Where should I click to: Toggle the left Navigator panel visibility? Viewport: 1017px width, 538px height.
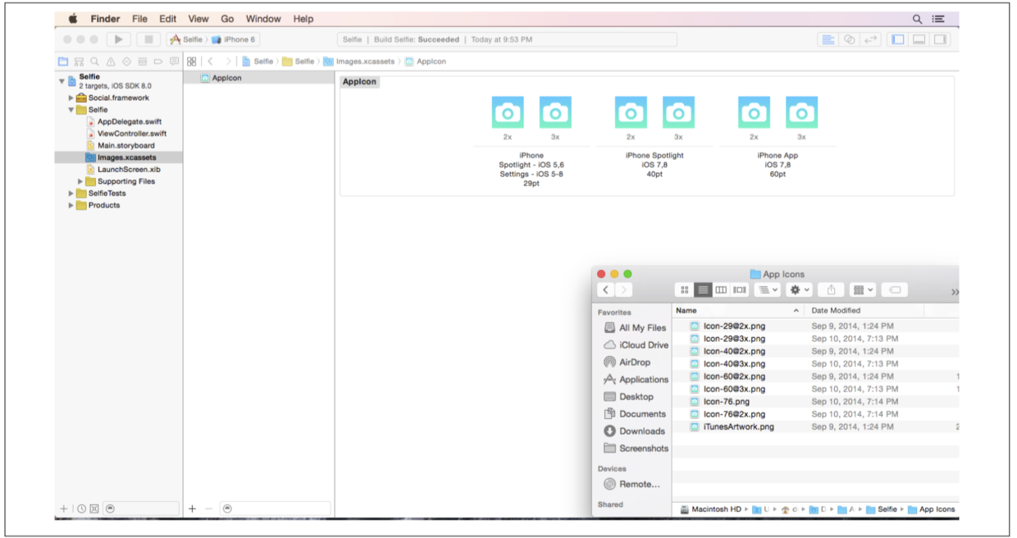[x=897, y=39]
